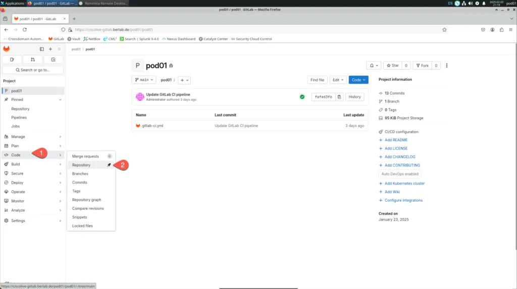Screen dimensions: 517x289
Task: Hide the sidebar using the collapse icon
Action: tap(42, 49)
